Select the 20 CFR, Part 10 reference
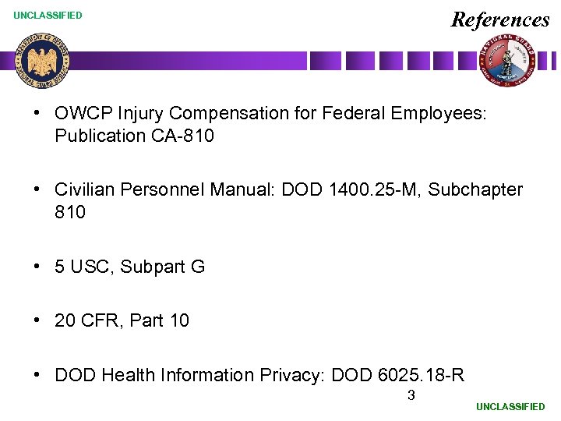Image resolution: width=561 pixels, height=421 pixels. tap(122, 320)
